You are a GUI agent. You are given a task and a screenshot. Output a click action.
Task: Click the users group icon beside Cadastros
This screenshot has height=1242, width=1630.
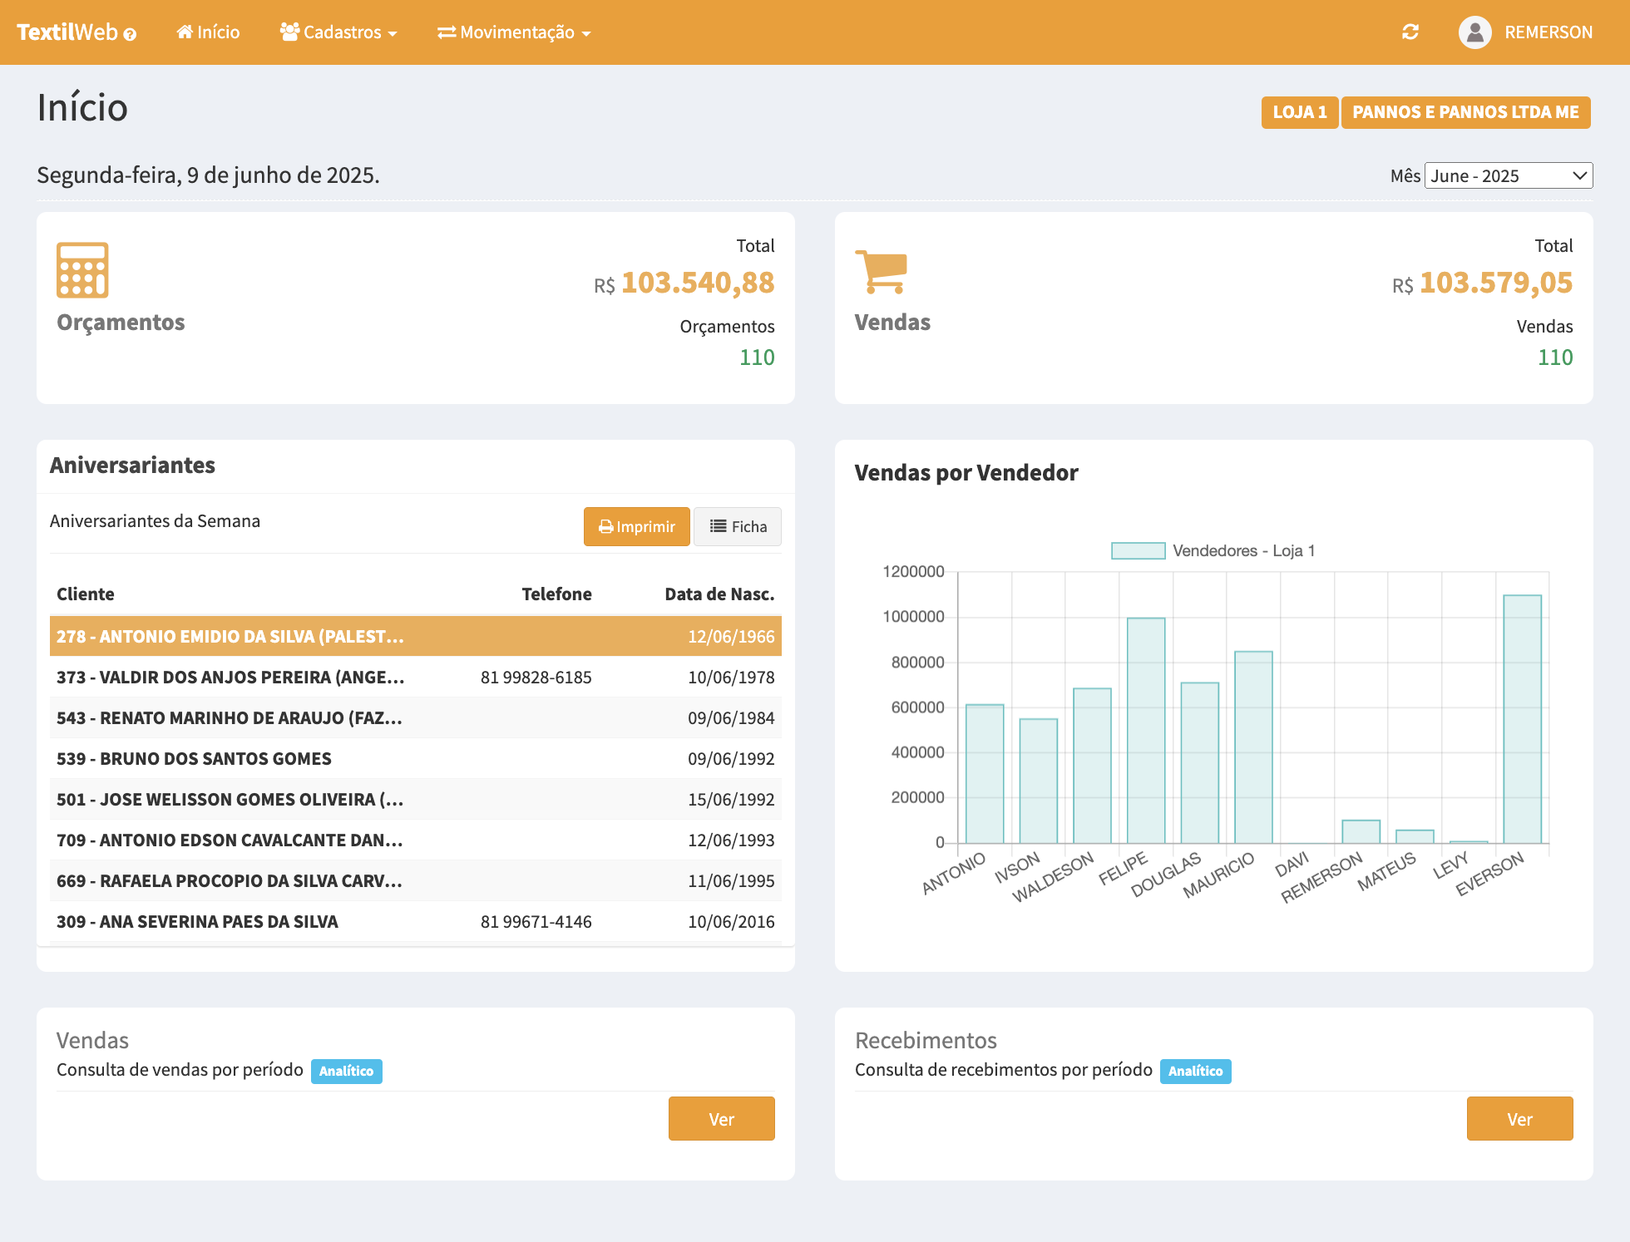289,32
